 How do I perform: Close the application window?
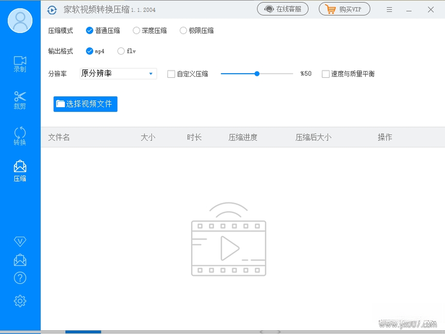pyautogui.click(x=430, y=10)
